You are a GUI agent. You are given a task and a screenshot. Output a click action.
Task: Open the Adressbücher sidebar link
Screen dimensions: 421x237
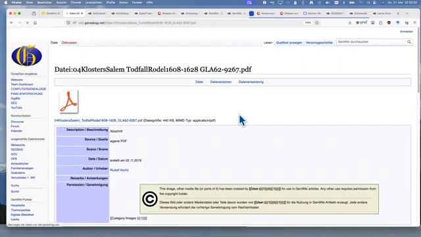[x=20, y=164]
